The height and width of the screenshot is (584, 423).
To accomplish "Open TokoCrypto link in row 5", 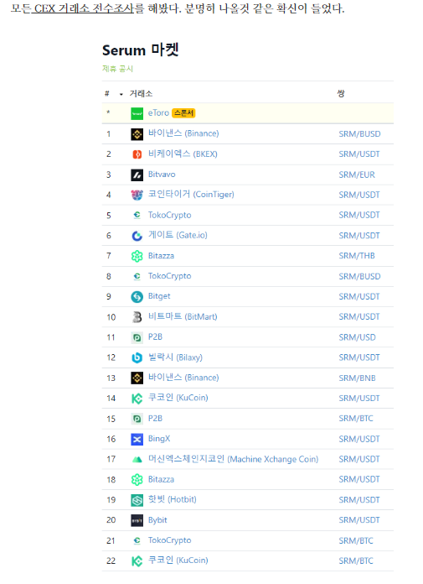I will point(169,215).
